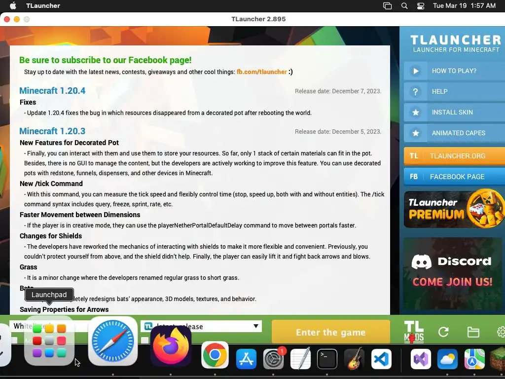Open the TLauncher menu in the menu bar
Screen dimensions: 505x379
43,5
